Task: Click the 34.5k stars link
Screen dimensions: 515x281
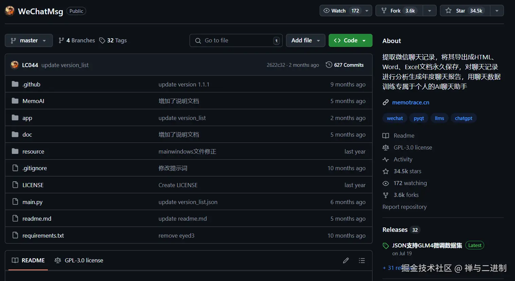Action: [407, 171]
